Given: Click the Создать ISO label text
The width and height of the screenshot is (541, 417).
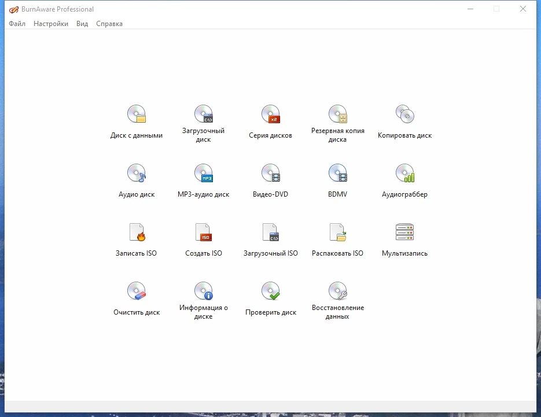Looking at the screenshot, I should pos(204,253).
